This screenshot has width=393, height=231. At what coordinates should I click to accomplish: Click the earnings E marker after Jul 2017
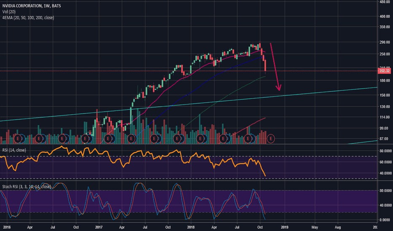[x=154, y=138]
